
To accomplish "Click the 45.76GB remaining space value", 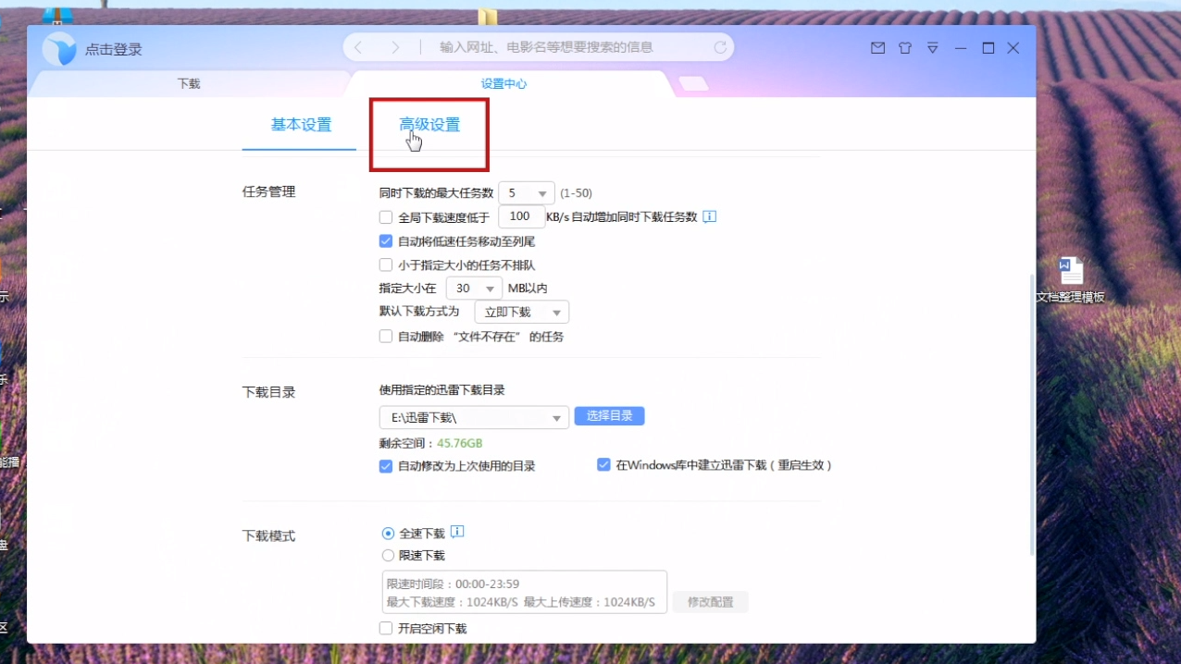I will (x=460, y=443).
